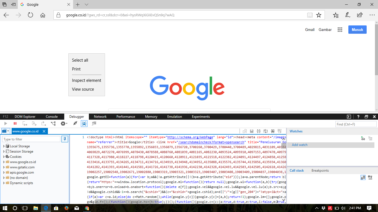Click the Step into debugger icon
The image size is (378, 212).
25,124
